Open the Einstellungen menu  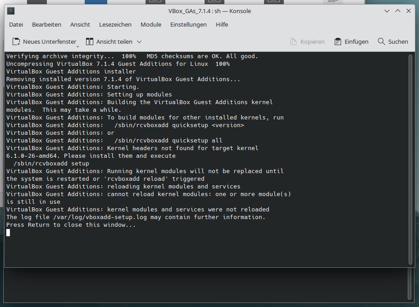coord(188,25)
